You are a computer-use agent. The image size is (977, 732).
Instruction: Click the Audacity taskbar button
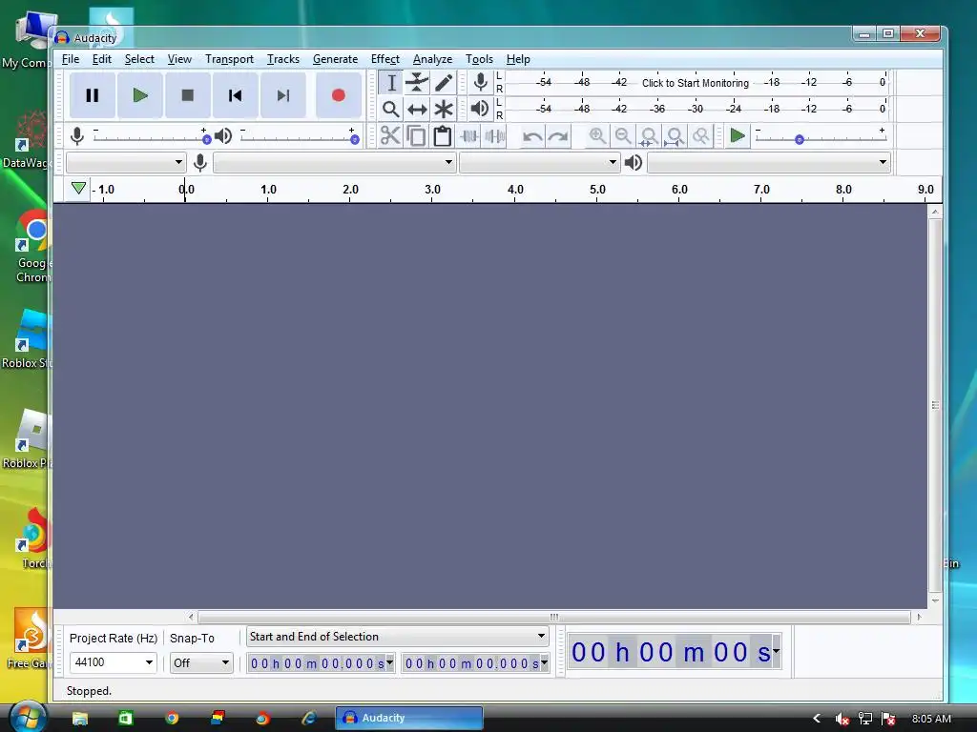pyautogui.click(x=409, y=718)
